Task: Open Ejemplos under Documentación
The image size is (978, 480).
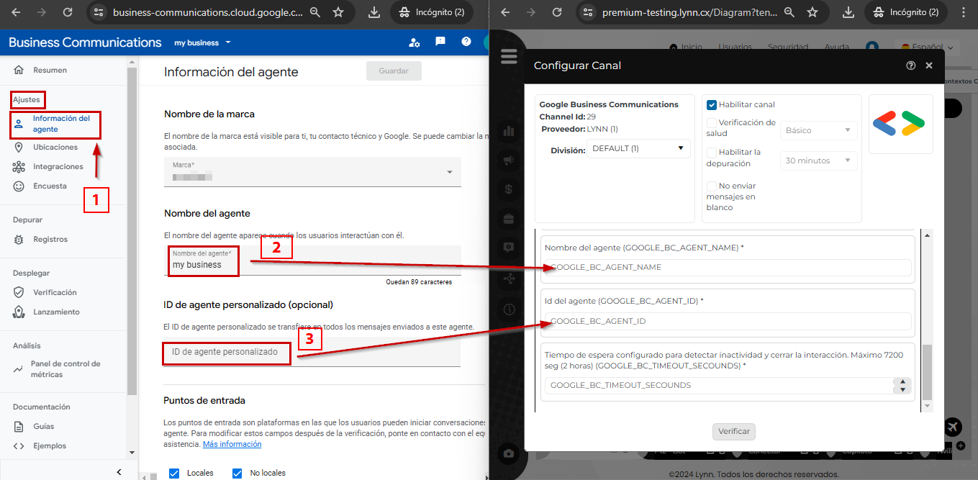Action: click(50, 445)
